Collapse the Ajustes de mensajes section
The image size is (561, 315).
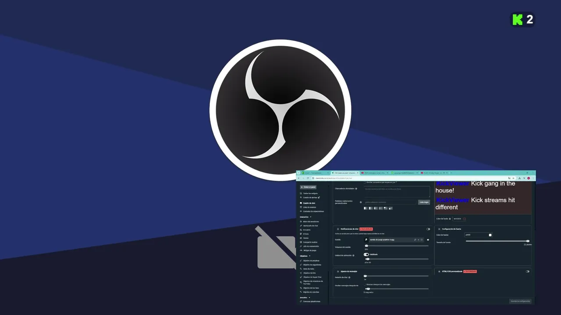(338, 271)
